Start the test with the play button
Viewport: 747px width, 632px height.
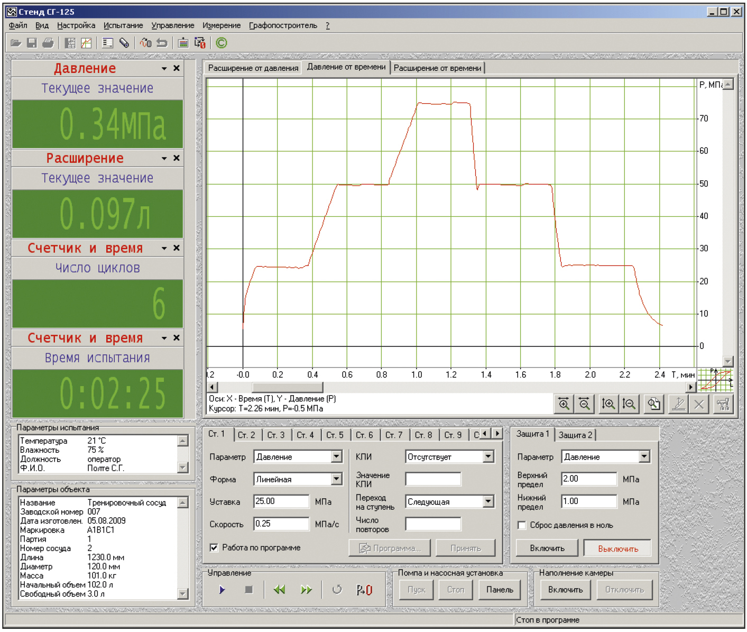click(222, 590)
